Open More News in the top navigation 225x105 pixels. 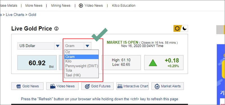tap(34, 6)
